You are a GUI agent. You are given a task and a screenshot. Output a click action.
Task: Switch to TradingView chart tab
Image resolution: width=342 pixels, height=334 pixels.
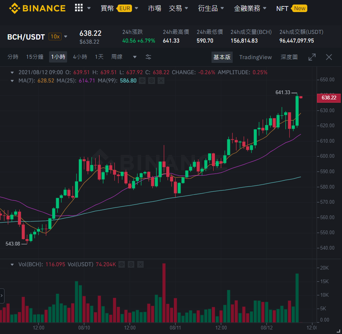pos(255,57)
